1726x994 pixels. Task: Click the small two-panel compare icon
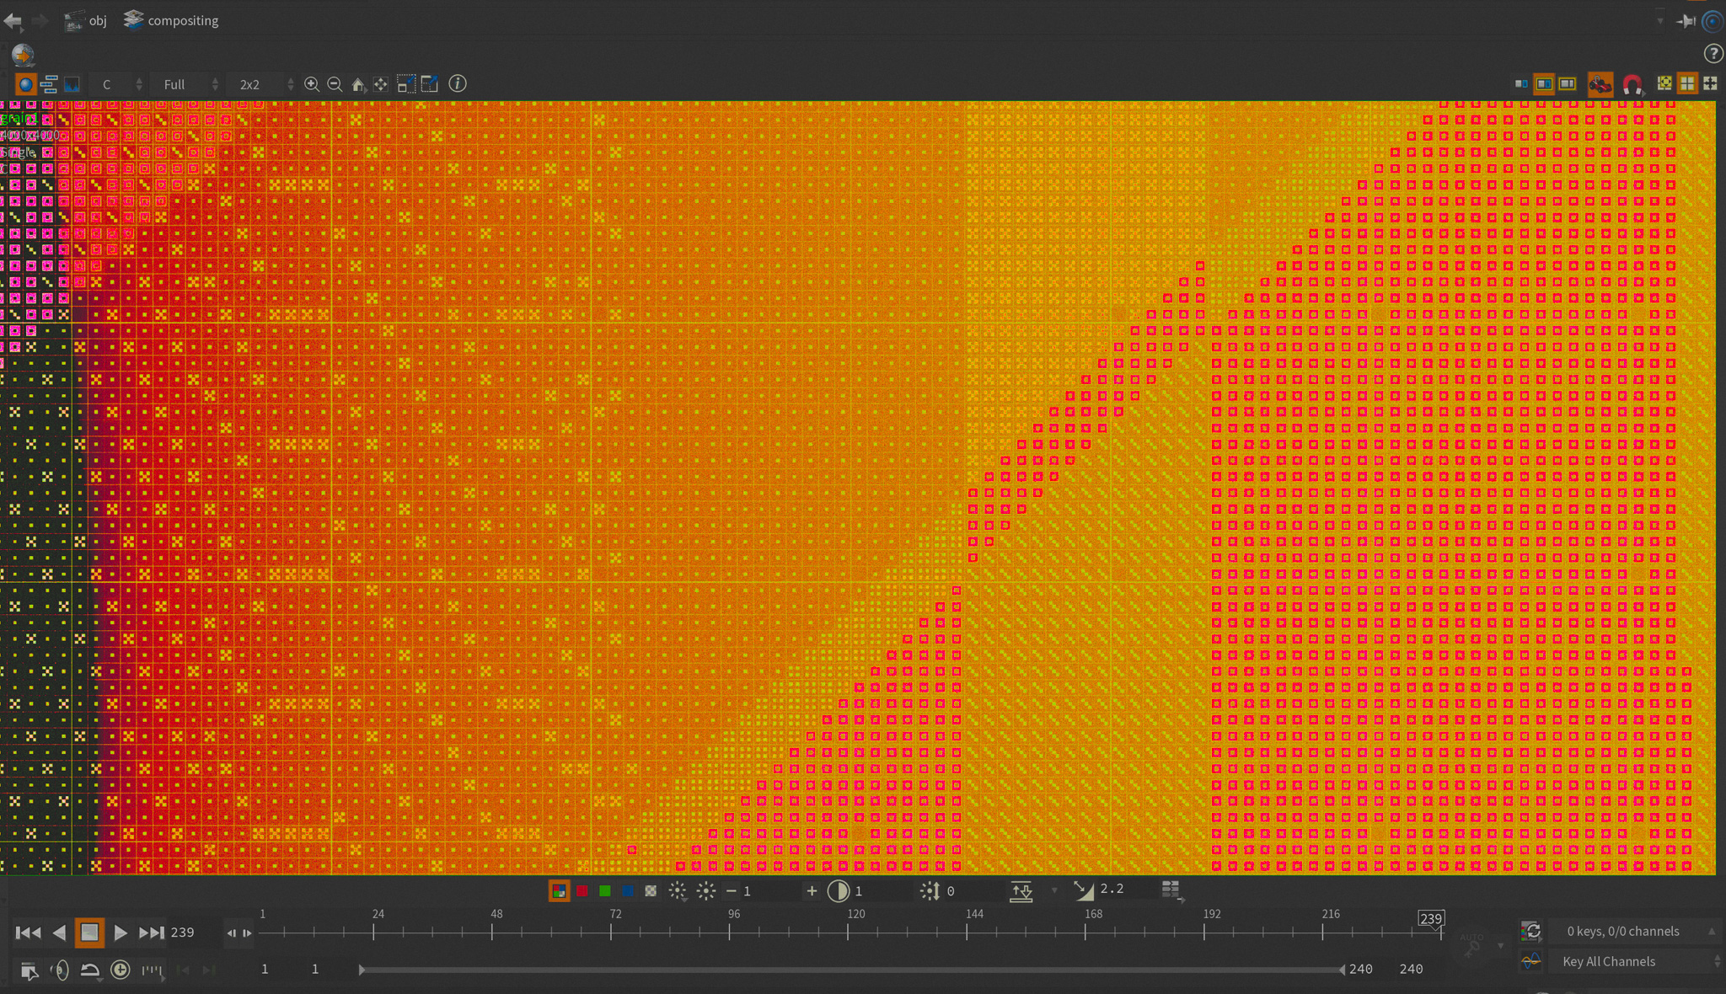1521,84
